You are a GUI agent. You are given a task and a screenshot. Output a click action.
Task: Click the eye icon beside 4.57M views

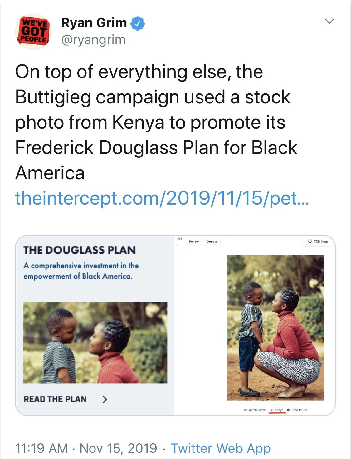pos(245,410)
